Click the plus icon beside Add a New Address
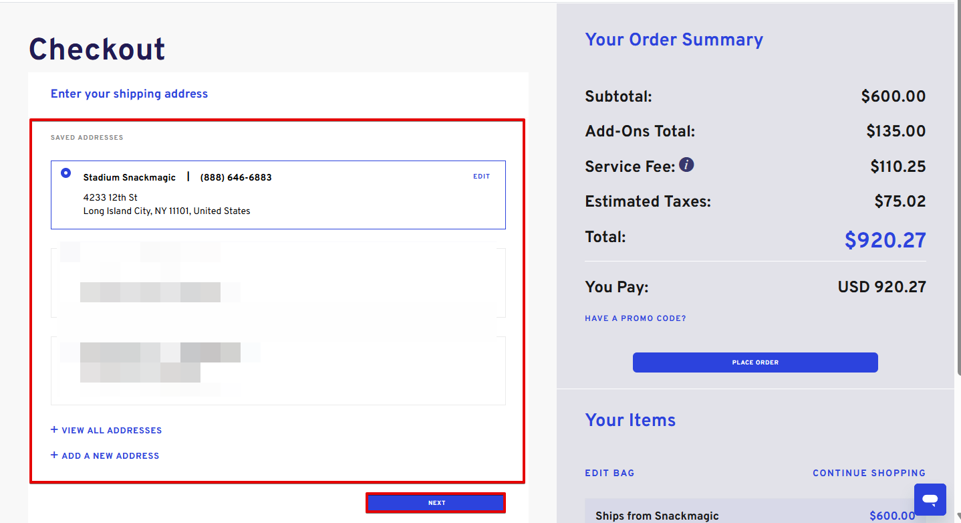 [x=54, y=455]
